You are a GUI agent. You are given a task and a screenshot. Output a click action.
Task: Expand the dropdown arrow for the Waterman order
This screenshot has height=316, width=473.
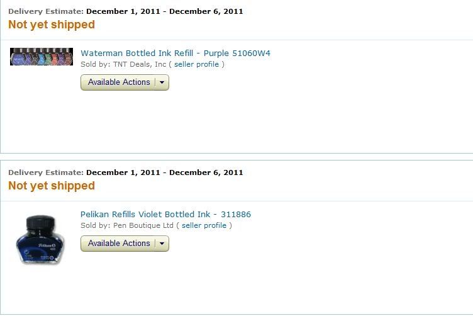[x=162, y=82]
